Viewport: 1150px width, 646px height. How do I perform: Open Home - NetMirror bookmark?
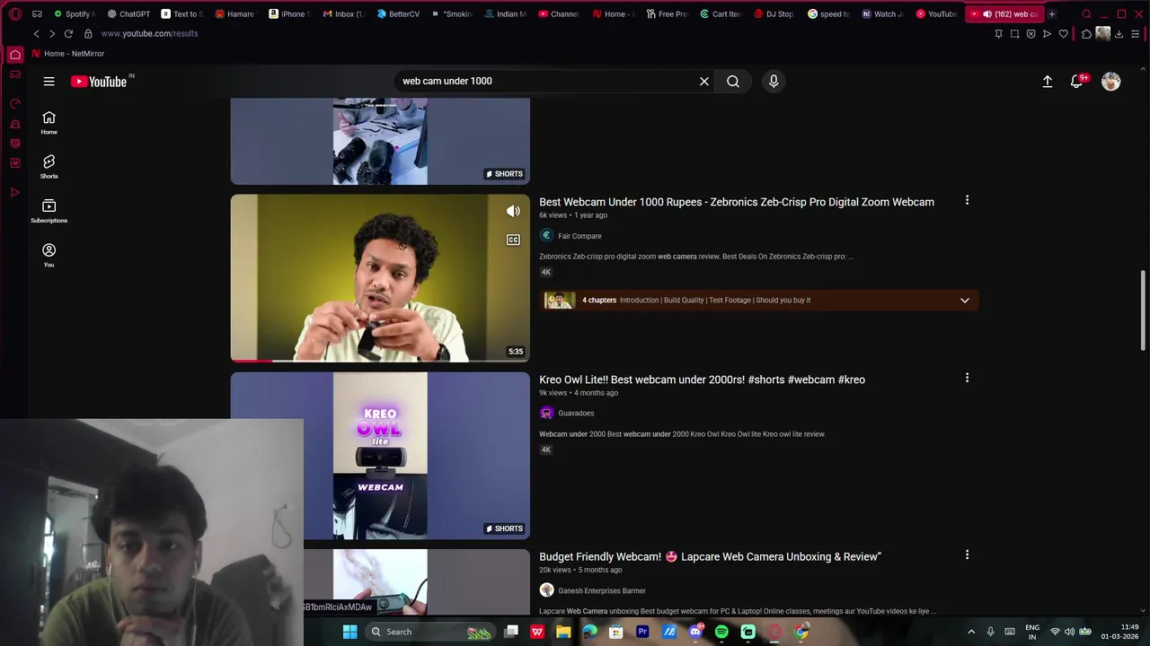68,54
